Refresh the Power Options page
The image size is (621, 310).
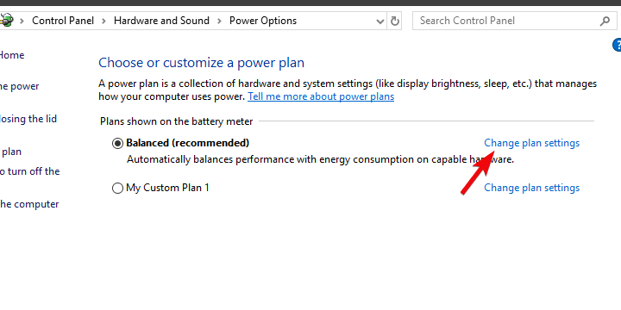pos(395,21)
